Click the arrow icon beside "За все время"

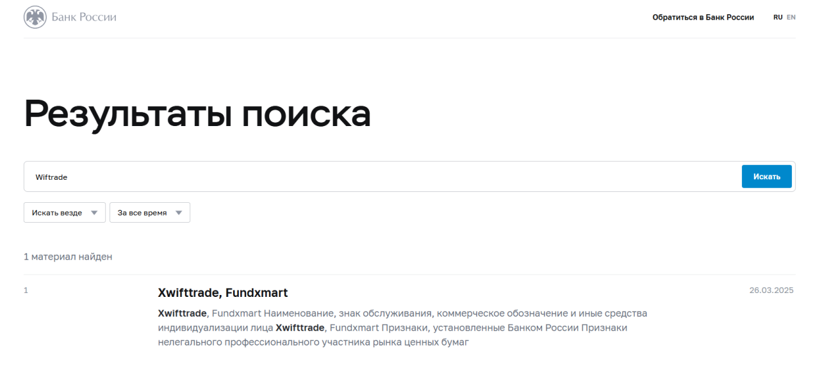coord(179,213)
